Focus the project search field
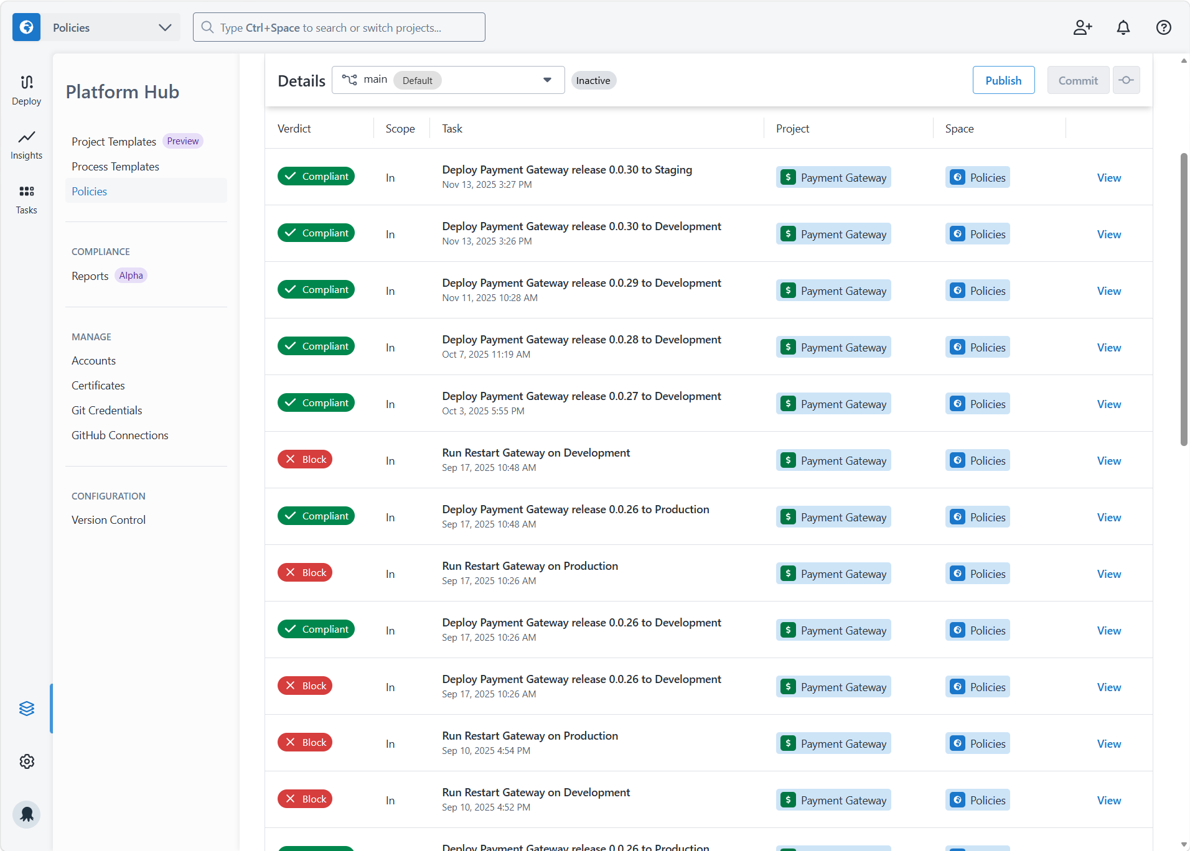The width and height of the screenshot is (1190, 851). pyautogui.click(x=339, y=27)
